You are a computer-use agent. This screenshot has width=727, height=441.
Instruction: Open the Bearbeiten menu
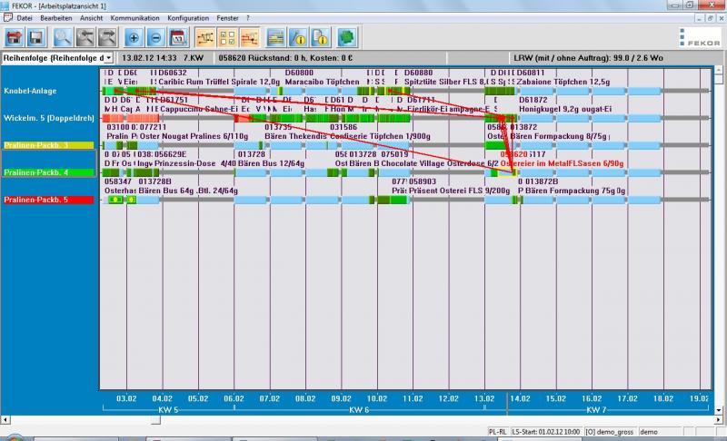pos(56,18)
